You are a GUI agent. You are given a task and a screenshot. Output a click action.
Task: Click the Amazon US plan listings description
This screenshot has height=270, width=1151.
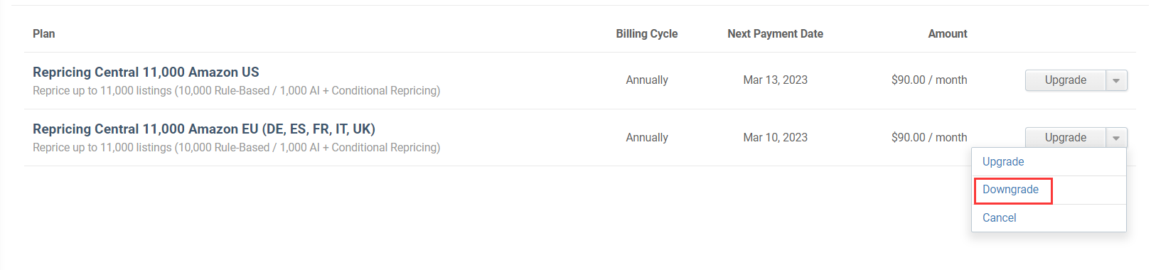(x=236, y=91)
